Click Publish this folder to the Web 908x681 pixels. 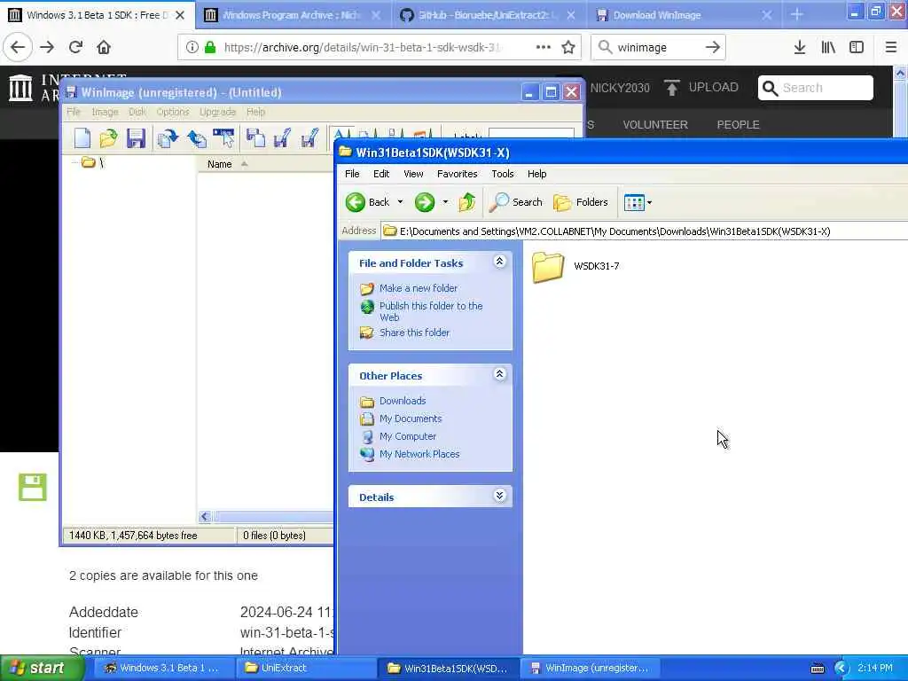coord(431,311)
